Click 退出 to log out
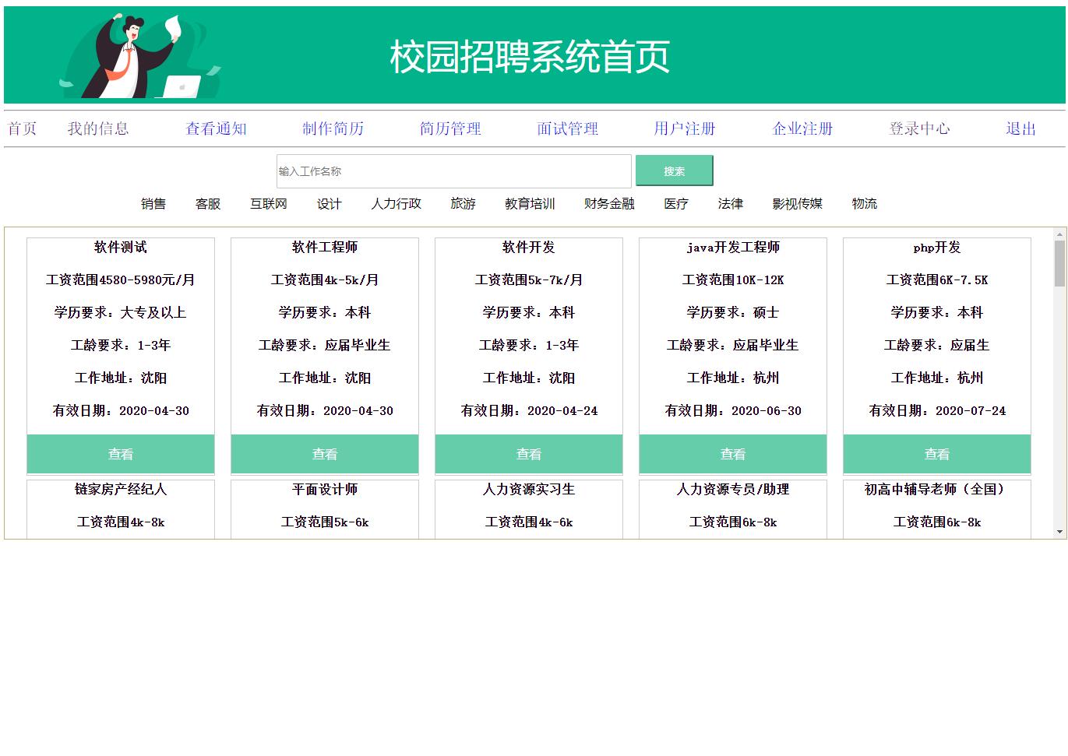The width and height of the screenshot is (1068, 756). click(x=1021, y=128)
